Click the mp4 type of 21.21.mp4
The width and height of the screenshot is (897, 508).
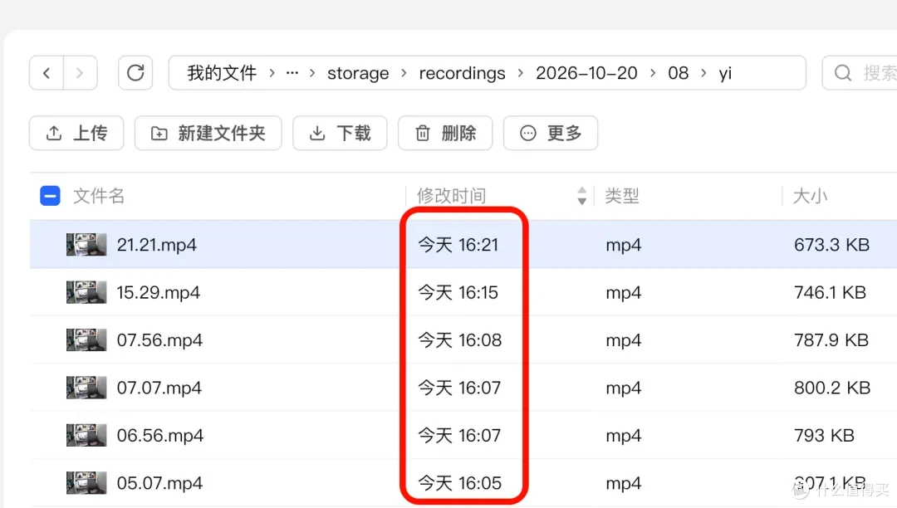624,245
